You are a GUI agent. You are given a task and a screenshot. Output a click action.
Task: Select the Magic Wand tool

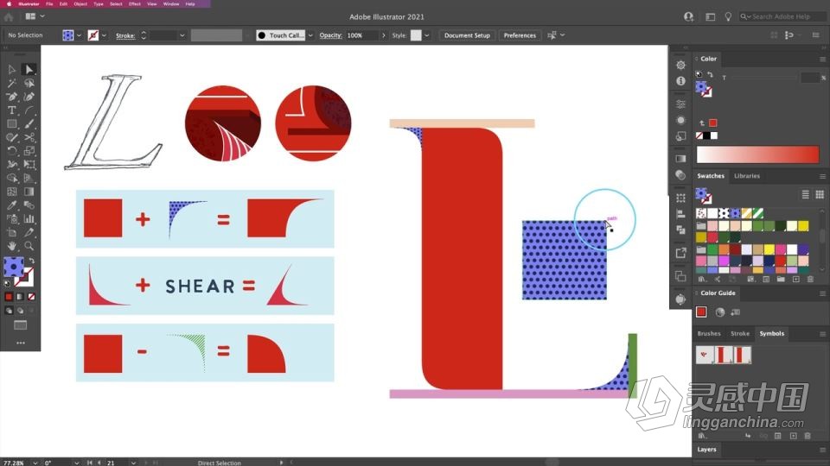(11, 83)
